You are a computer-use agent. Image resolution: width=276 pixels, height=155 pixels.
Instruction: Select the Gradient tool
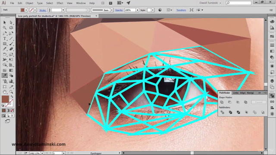11,71
